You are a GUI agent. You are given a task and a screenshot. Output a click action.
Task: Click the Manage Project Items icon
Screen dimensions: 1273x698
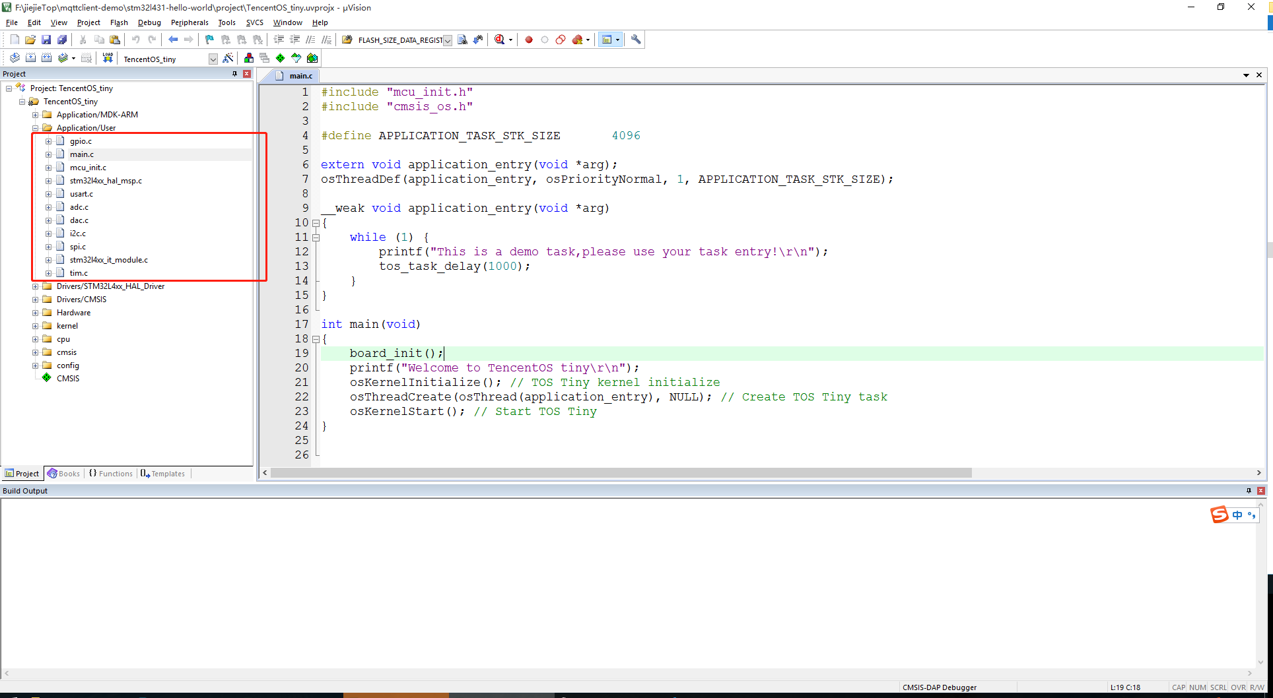point(249,58)
